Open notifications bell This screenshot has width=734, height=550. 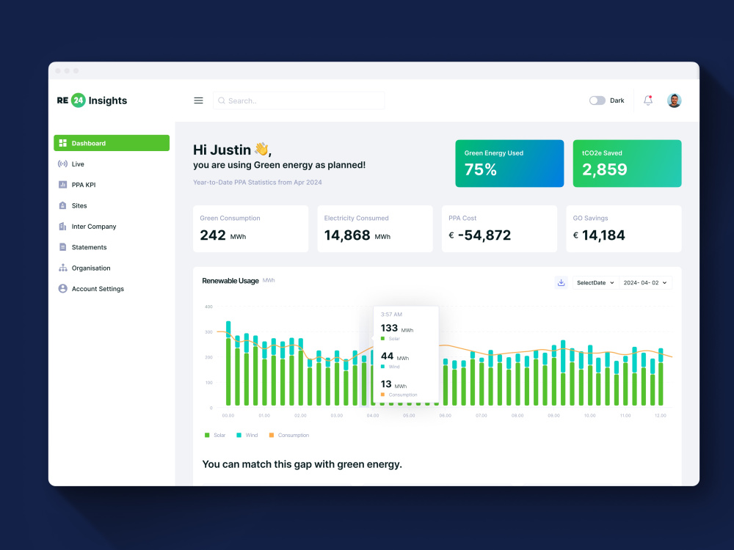(x=648, y=100)
